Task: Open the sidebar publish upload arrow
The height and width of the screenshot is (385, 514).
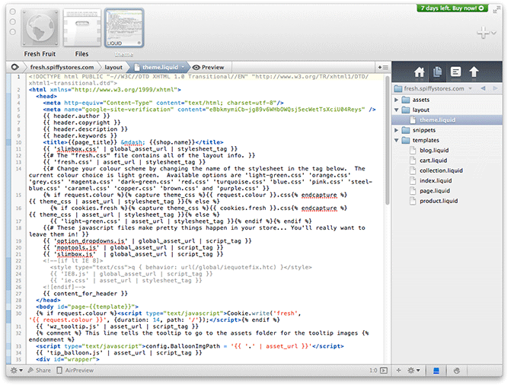Action: click(474, 72)
